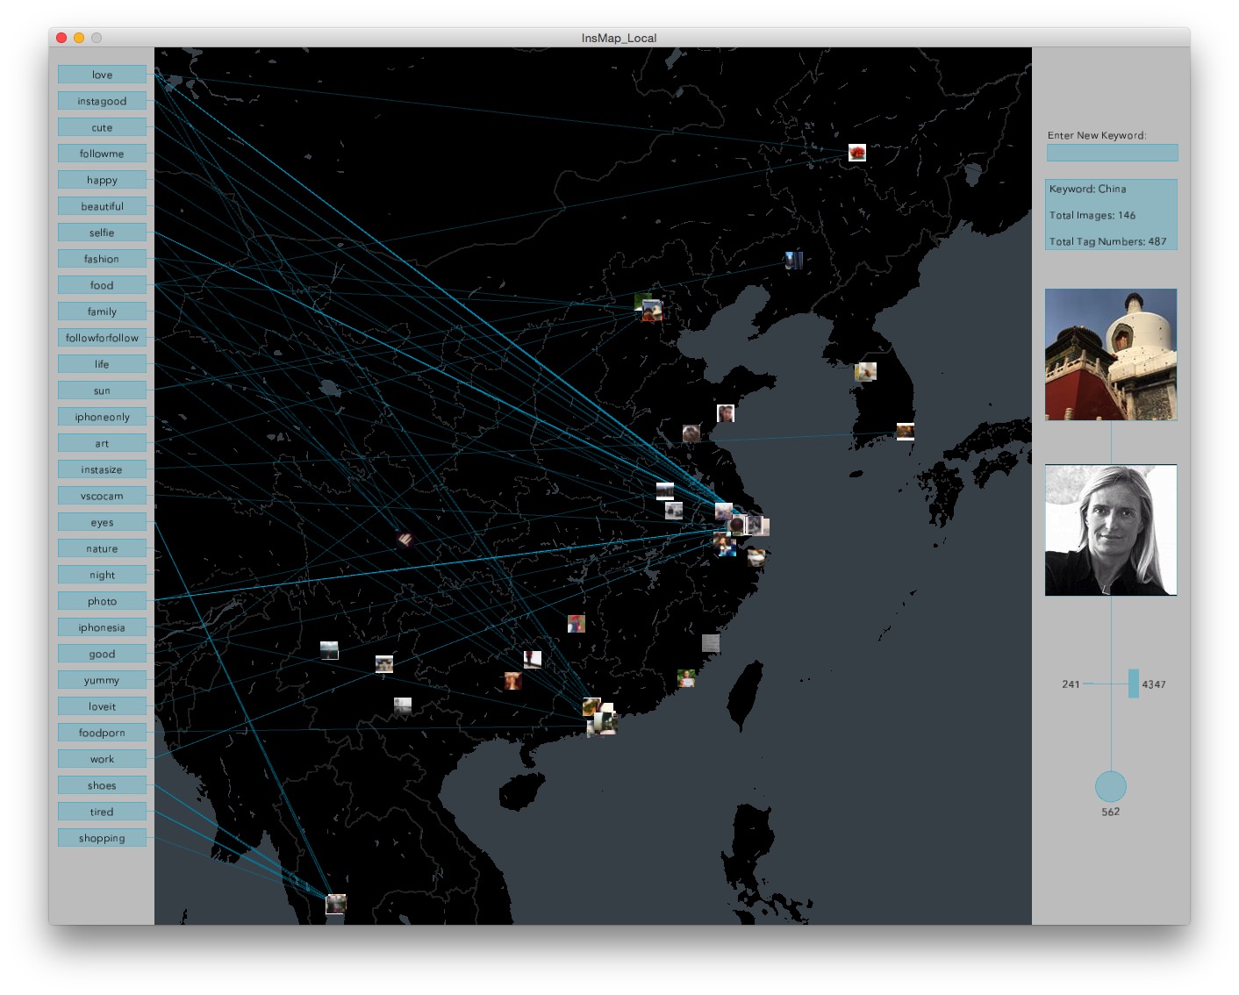Select the image marker at map's bottom left
1239x995 pixels.
pyautogui.click(x=336, y=904)
